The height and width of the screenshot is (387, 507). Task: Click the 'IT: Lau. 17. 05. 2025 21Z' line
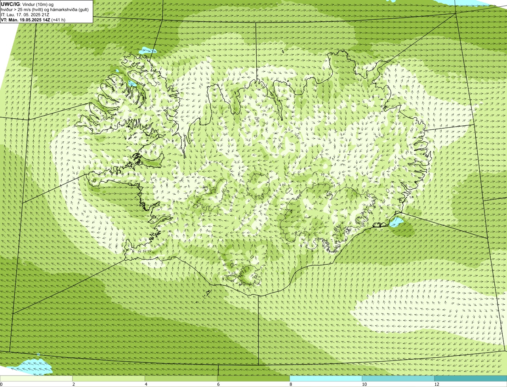coord(25,15)
